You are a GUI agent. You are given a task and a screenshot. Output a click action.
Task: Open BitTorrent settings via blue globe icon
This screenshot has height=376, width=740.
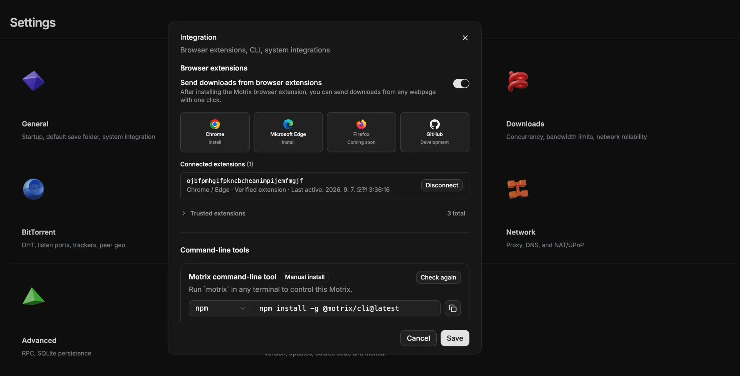point(34,189)
